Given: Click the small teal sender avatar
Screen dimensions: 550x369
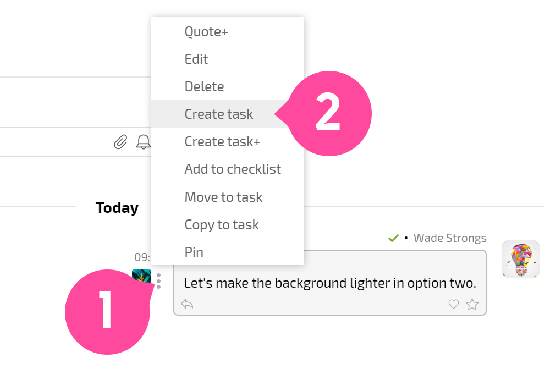Looking at the screenshot, I should click(141, 276).
